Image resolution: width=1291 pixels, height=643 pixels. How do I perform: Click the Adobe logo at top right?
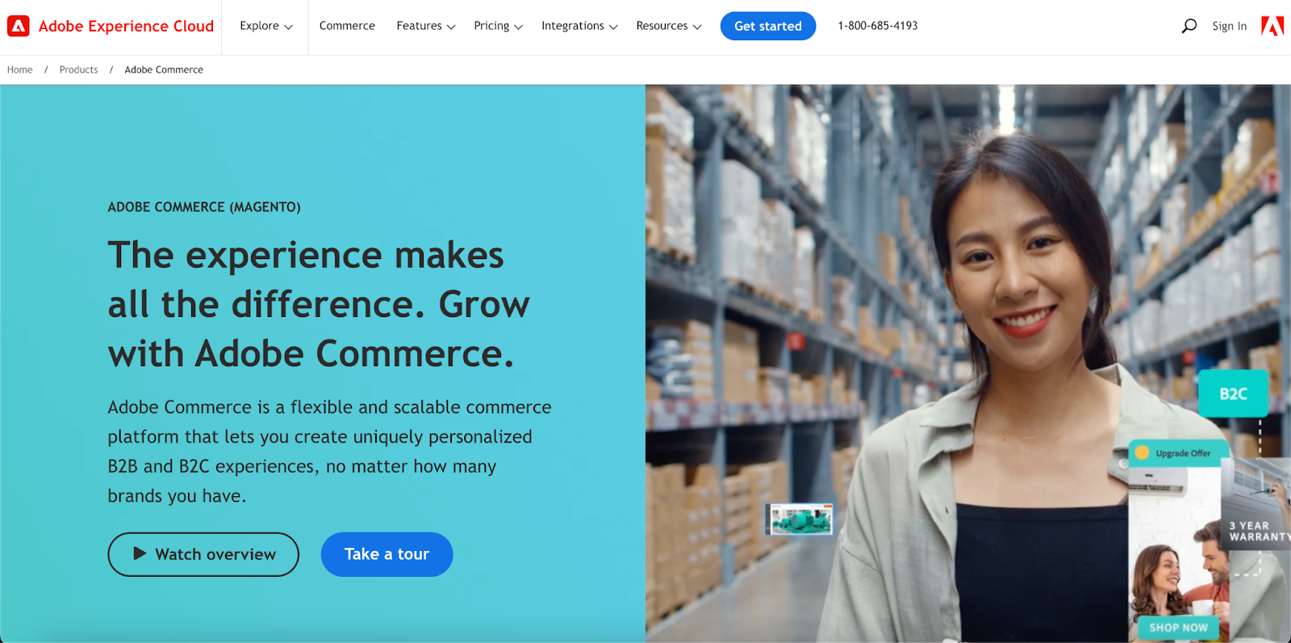[1272, 26]
